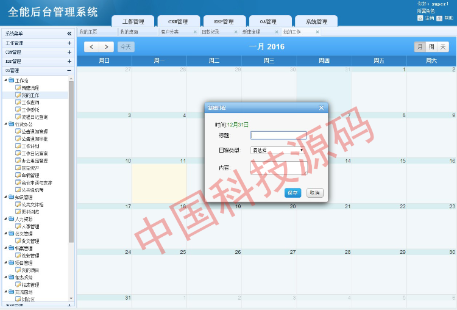Collapse the 系统菜单 sidebar panel
457x310 pixels.
point(69,34)
